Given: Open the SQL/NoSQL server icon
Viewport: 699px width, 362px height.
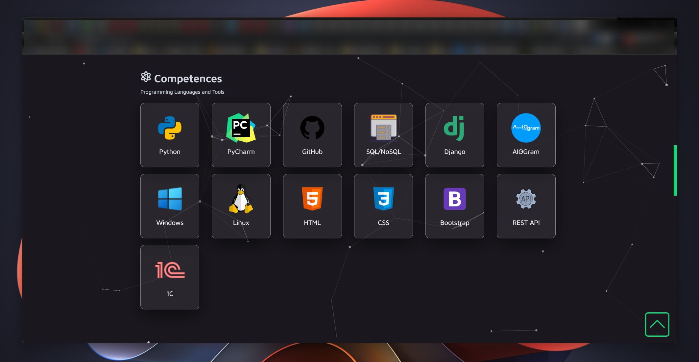Looking at the screenshot, I should coord(383,128).
